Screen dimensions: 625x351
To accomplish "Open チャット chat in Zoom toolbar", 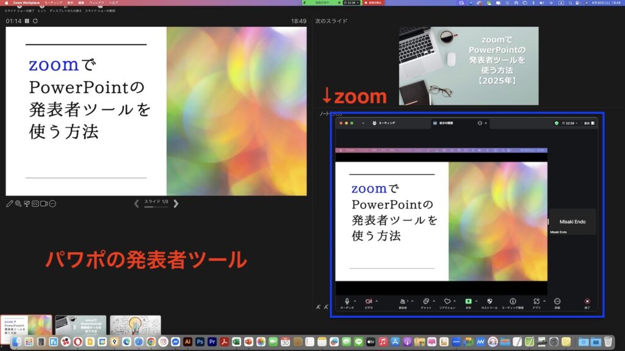I will (x=425, y=303).
